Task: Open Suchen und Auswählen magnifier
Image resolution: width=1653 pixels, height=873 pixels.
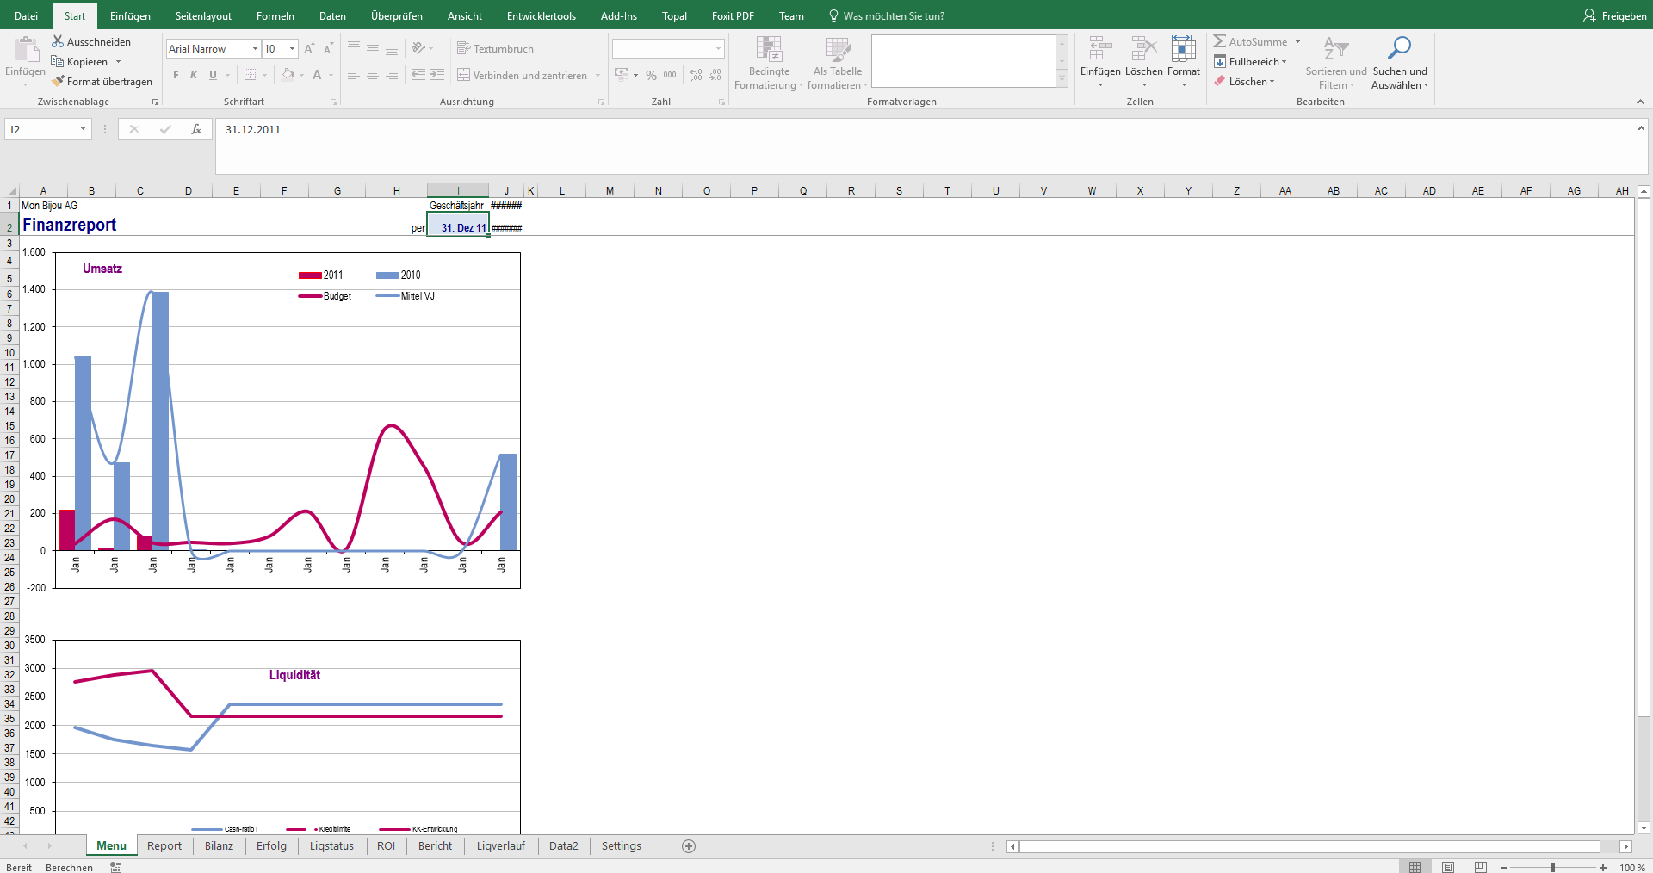Action: [1399, 48]
